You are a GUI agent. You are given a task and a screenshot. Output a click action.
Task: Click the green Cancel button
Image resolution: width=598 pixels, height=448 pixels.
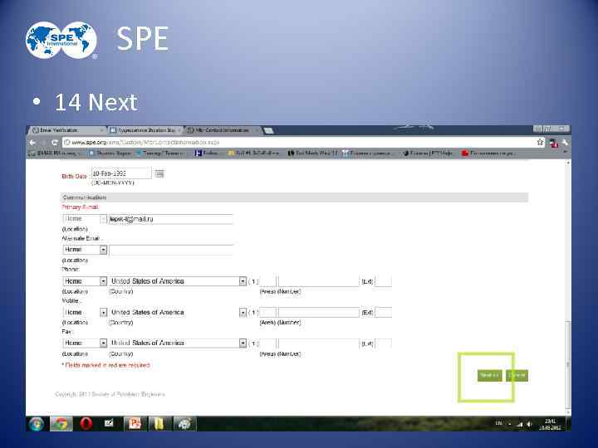tap(517, 375)
